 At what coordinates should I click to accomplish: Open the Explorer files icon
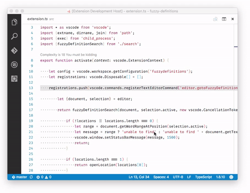pyautogui.click(x=15, y=22)
